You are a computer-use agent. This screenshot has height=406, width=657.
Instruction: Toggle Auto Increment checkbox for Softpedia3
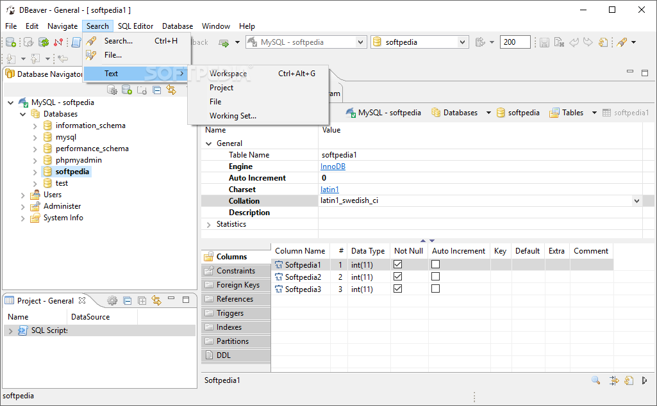pyautogui.click(x=436, y=289)
